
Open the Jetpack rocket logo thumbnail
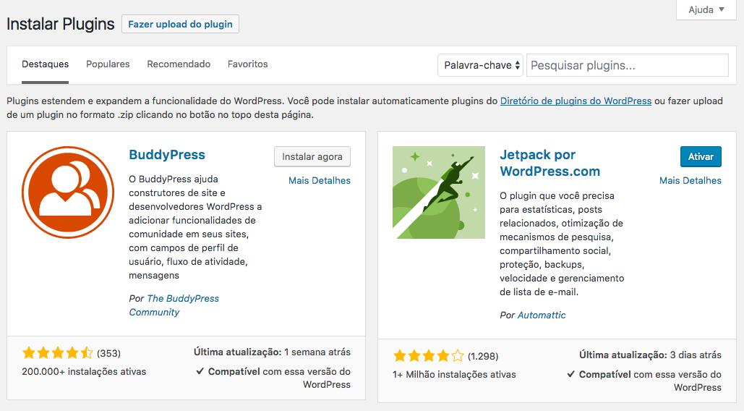click(x=439, y=192)
